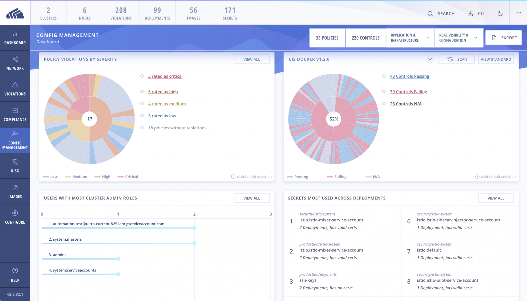The height and width of the screenshot is (301, 527).
Task: Collapse the CIS Docker v1.2.0 widget chevron
Action: 430,59
